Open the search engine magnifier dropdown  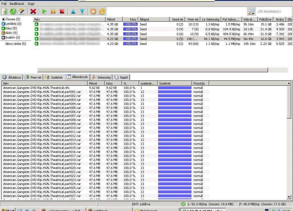(251, 11)
